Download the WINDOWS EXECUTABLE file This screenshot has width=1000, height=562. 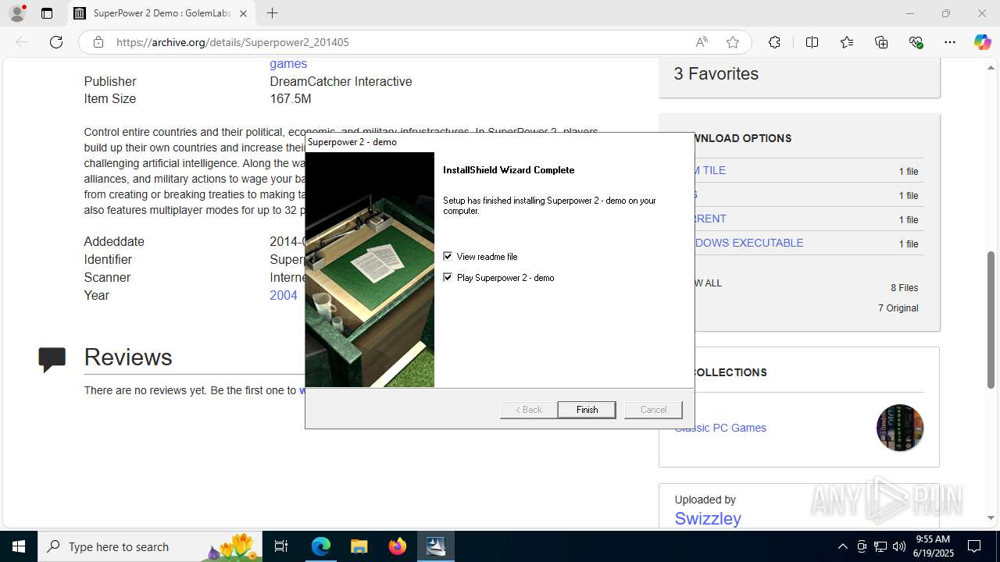(x=748, y=243)
